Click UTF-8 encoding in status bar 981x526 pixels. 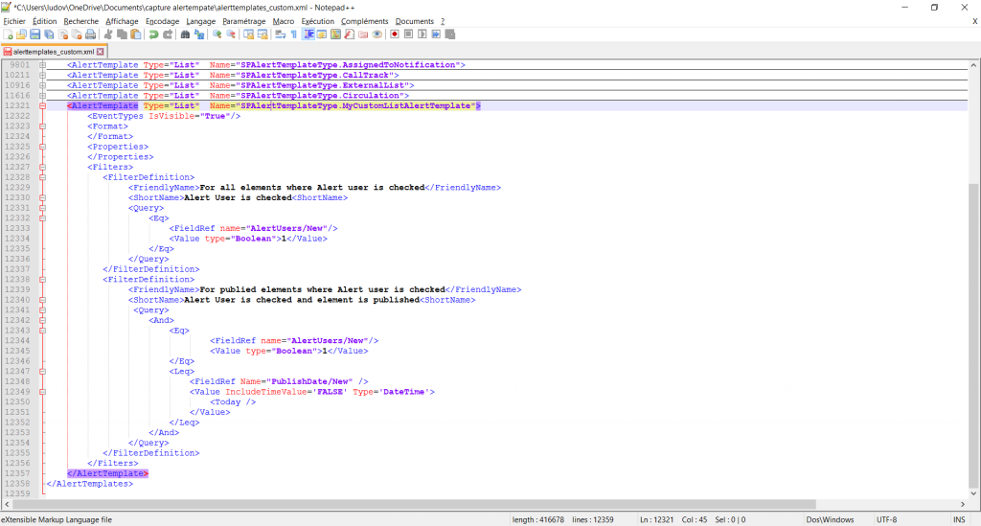click(x=886, y=519)
